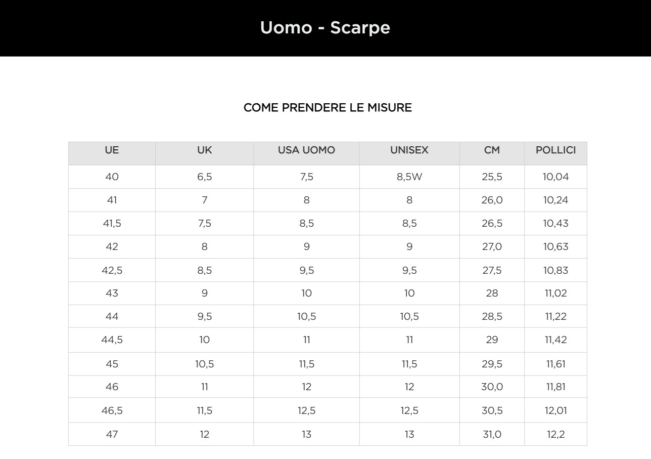This screenshot has width=651, height=459.
Task: Select the CM column header
Action: [x=492, y=150]
